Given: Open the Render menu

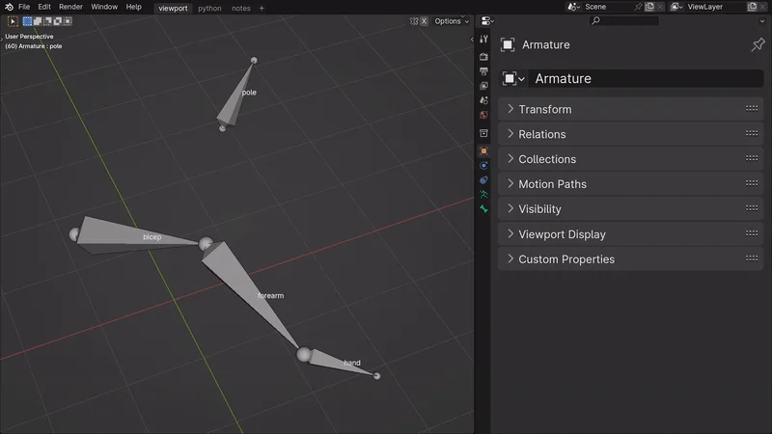Looking at the screenshot, I should (x=70, y=7).
